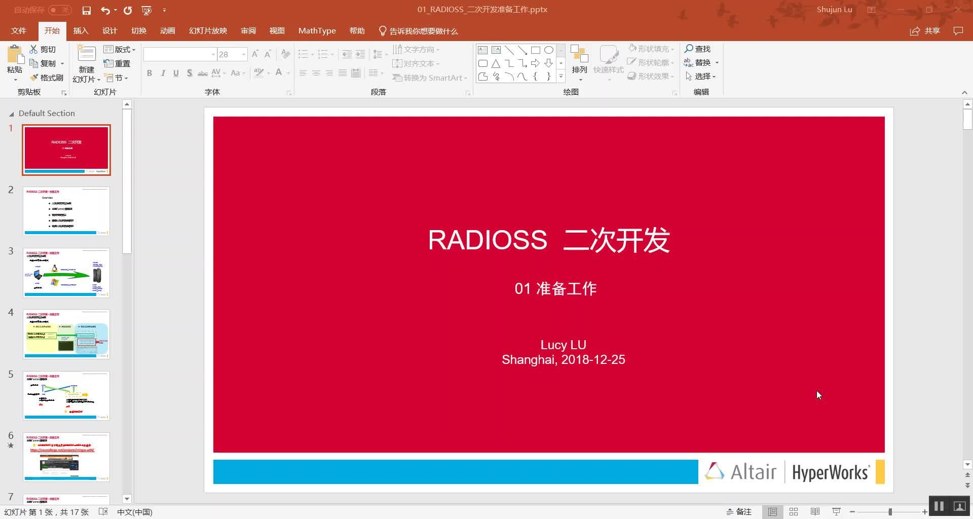
Task: Click the Cut (剪切) icon
Action: [x=33, y=49]
